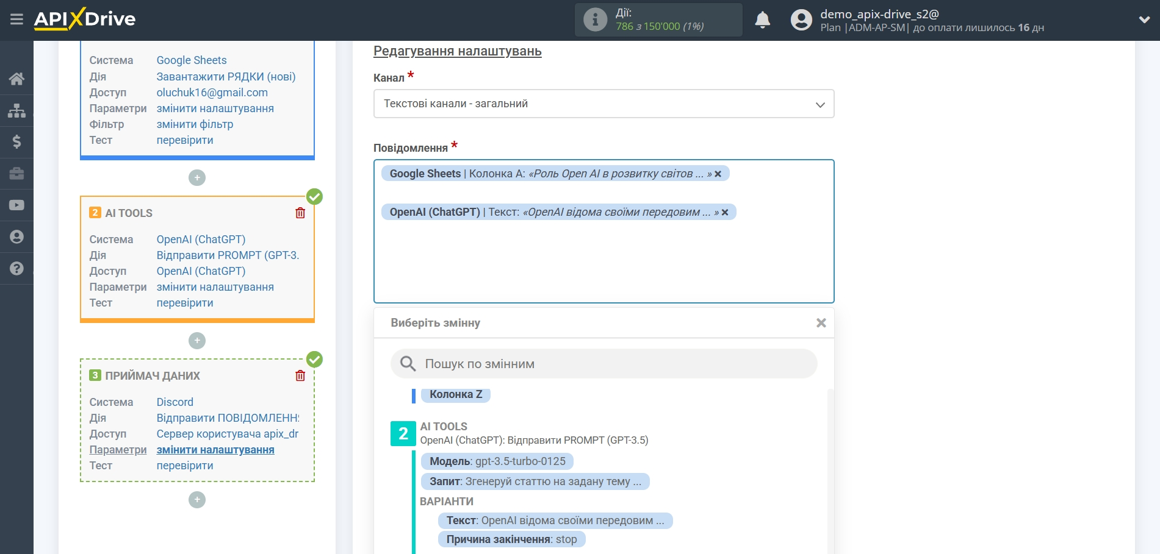Image resolution: width=1160 pixels, height=554 pixels.
Task: Open the briefcase sidebar icon
Action: [x=16, y=174]
